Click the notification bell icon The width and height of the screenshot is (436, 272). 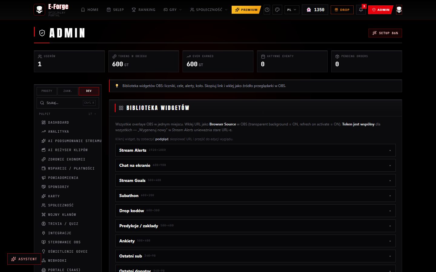[361, 10]
